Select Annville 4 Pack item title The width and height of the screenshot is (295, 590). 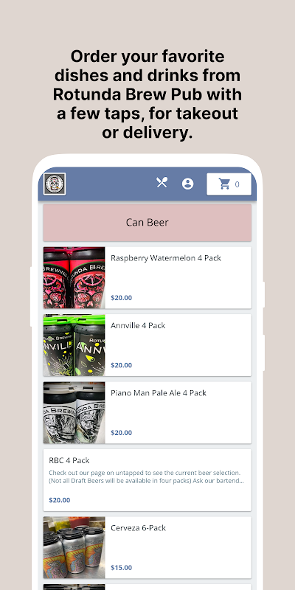138,325
